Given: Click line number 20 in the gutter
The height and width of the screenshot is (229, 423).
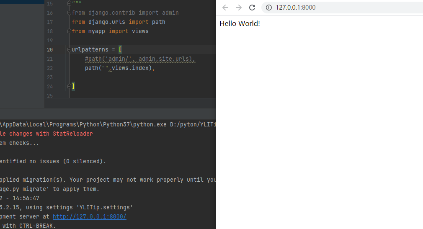Looking at the screenshot, I should [x=50, y=50].
